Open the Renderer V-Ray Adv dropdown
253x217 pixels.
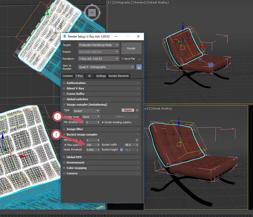point(99,59)
